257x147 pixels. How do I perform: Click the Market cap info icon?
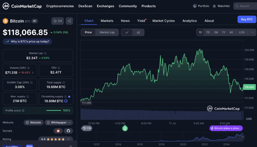pyautogui.click(x=45, y=53)
